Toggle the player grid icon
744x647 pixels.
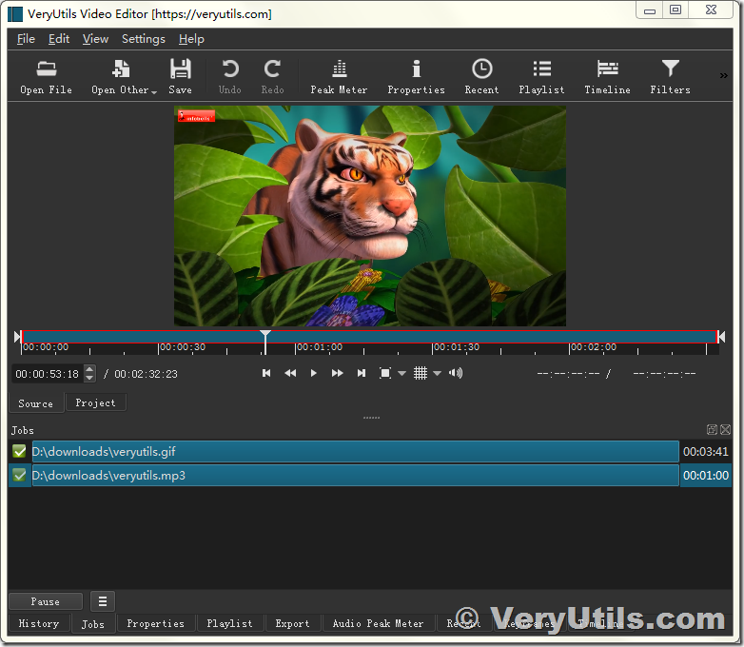[x=421, y=373]
